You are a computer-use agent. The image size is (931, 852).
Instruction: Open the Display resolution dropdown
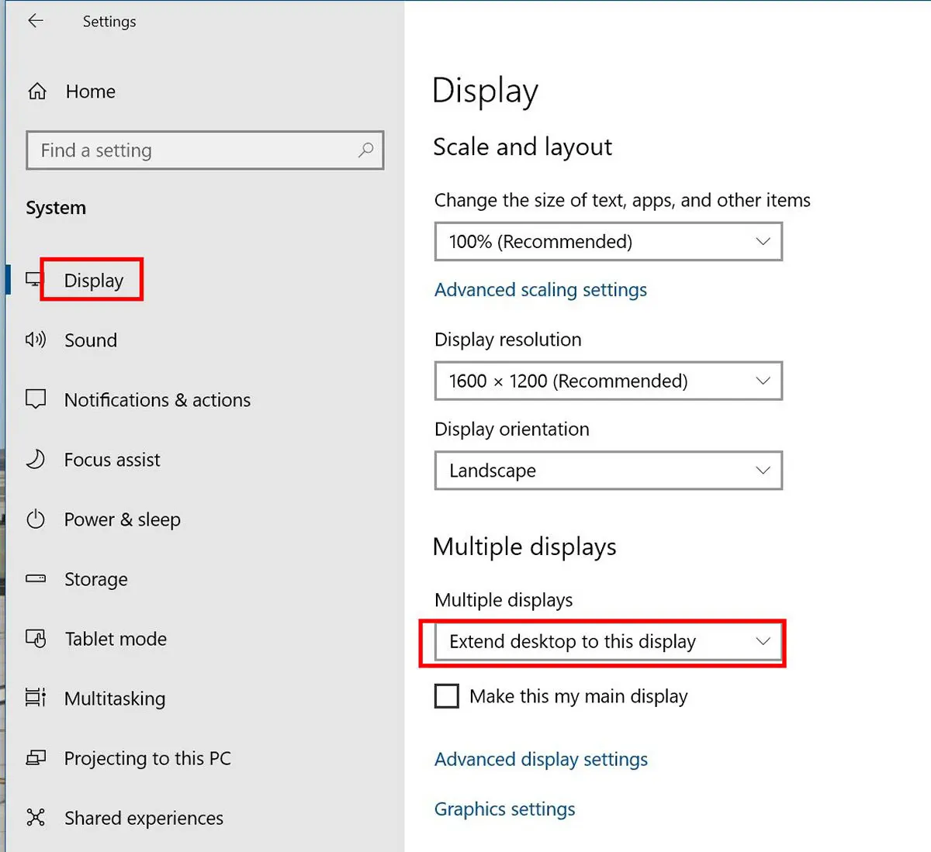pyautogui.click(x=608, y=381)
